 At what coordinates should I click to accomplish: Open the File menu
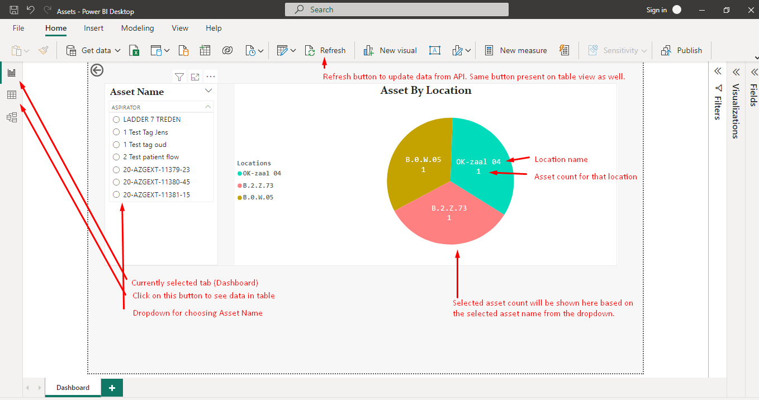click(x=18, y=28)
